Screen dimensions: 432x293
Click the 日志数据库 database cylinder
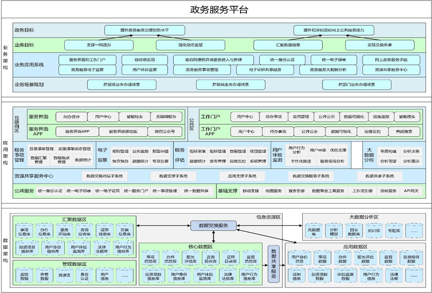tap(354, 231)
